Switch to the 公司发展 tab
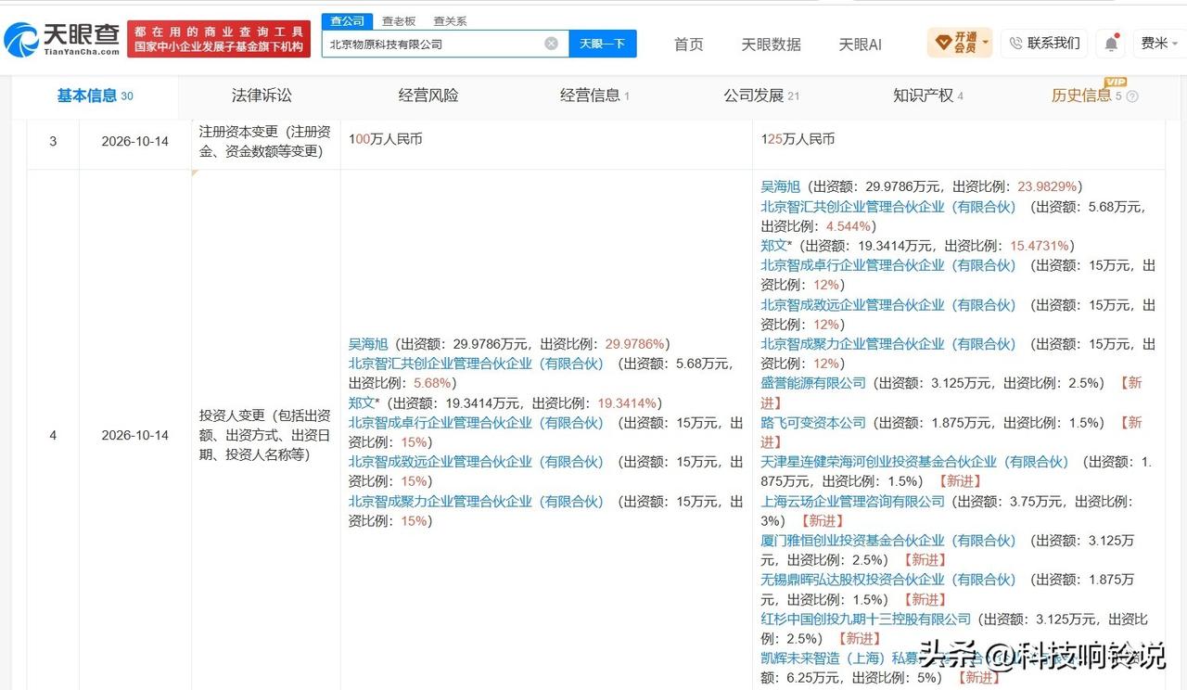 pos(761,96)
